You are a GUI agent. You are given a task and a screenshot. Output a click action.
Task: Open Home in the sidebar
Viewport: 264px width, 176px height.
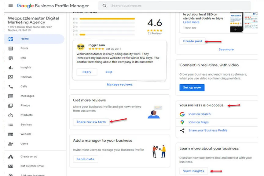pyautogui.click(x=34, y=39)
